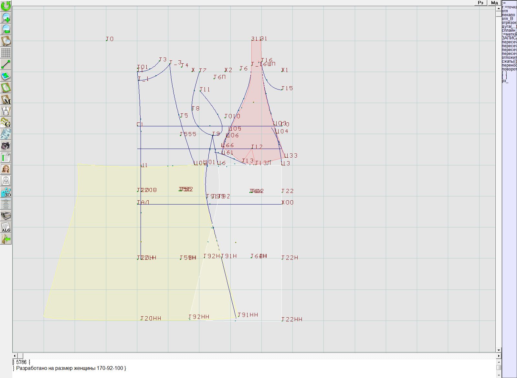Open the green spreadsheet table icon
The height and width of the screenshot is (378, 517).
pos(6,157)
